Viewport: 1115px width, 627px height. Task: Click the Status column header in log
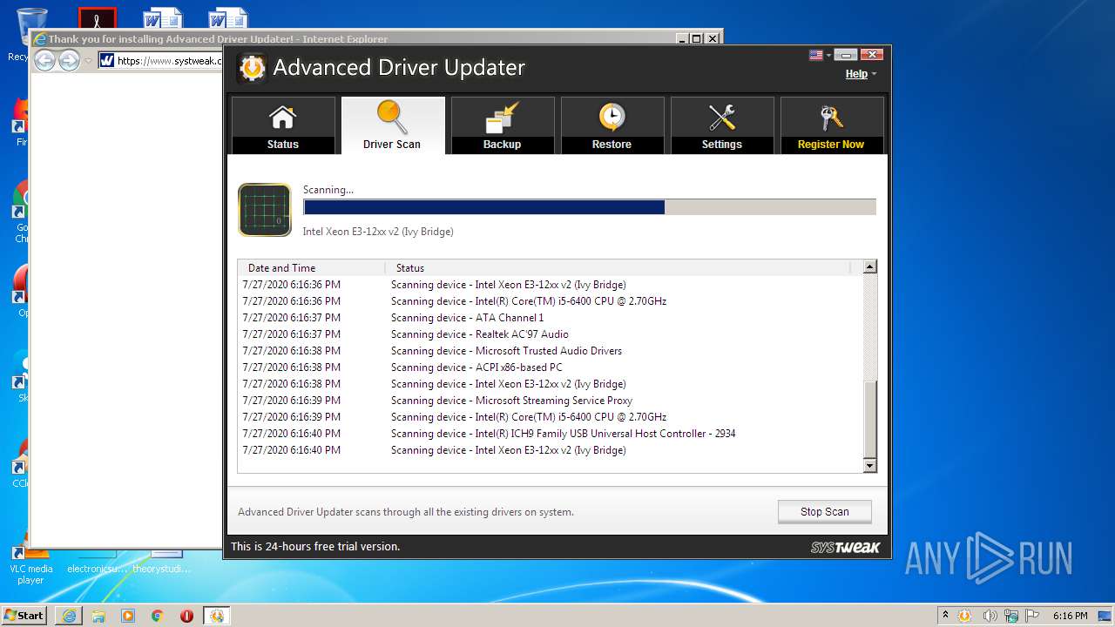point(618,268)
